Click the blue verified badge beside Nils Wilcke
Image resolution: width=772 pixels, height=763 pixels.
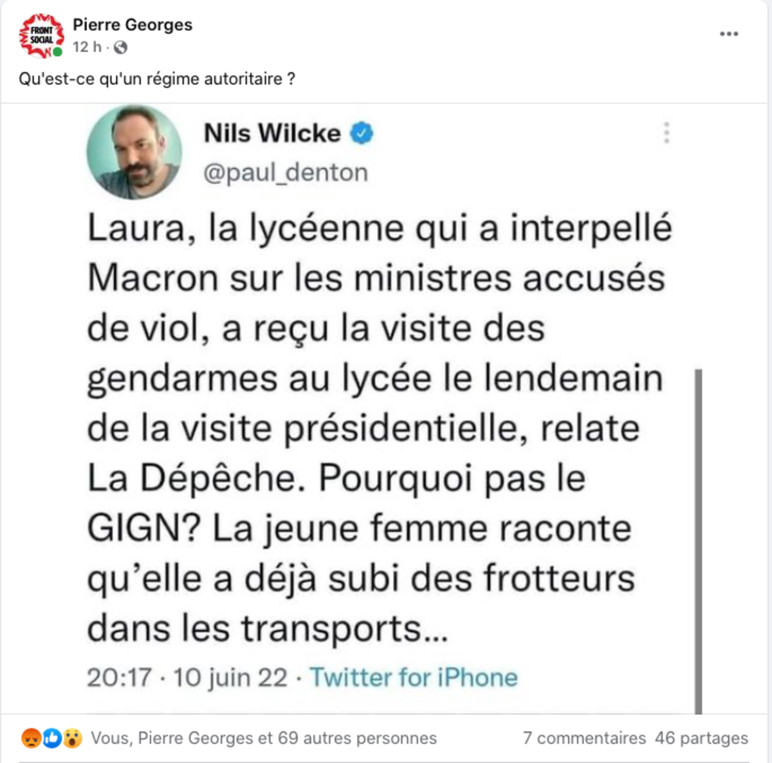point(362,133)
